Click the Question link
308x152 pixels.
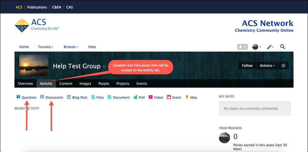29,98
